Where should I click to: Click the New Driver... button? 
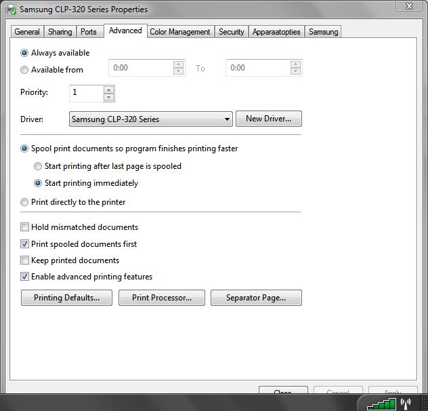click(x=269, y=119)
